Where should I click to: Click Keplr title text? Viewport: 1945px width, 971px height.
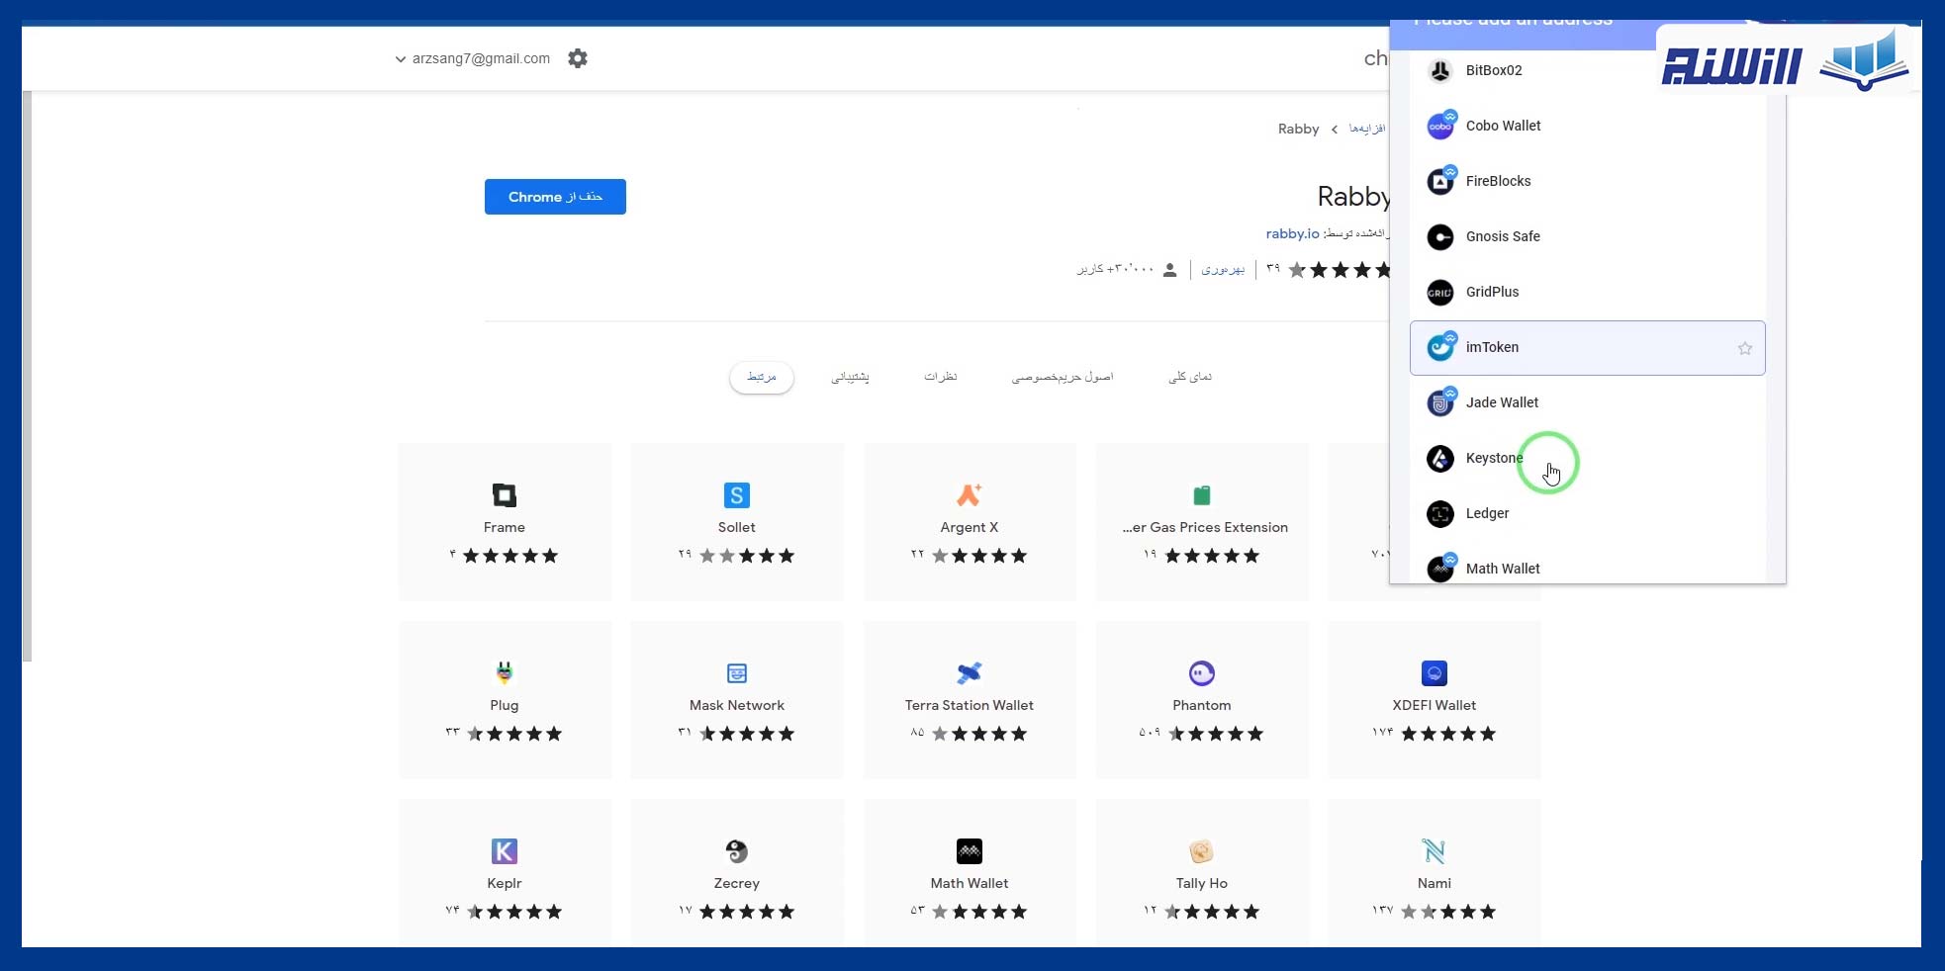coord(505,884)
